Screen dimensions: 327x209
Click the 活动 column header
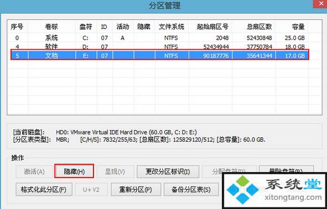(x=123, y=26)
